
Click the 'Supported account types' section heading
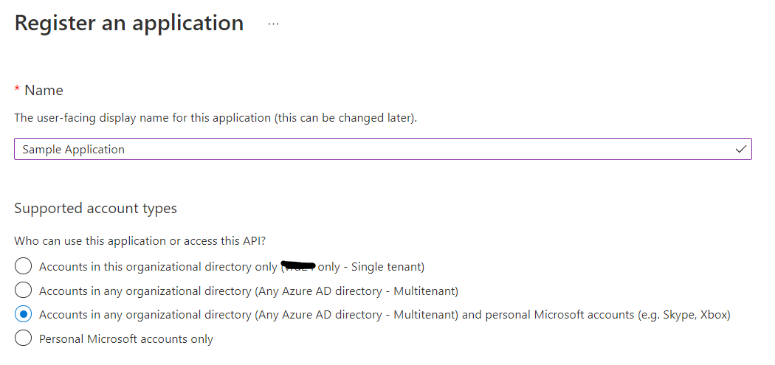[x=95, y=209]
